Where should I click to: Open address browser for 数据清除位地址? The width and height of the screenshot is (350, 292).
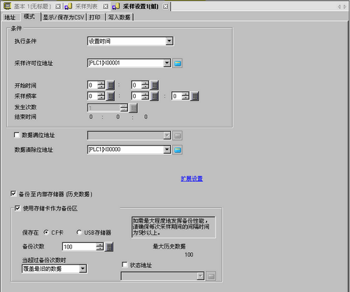[x=177, y=150]
